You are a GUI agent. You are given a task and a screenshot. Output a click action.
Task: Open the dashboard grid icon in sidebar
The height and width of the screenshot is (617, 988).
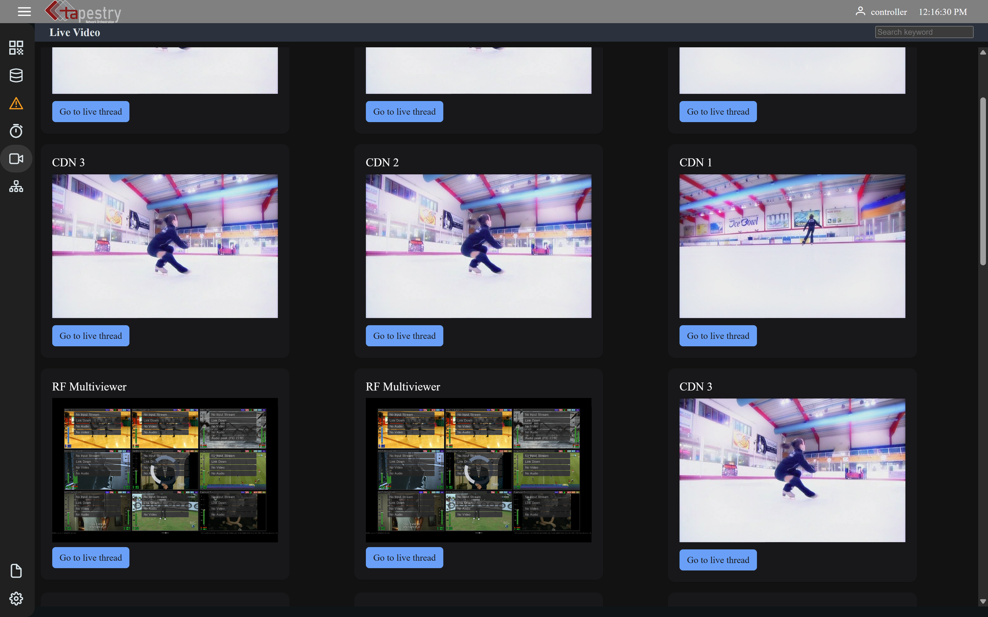pos(16,47)
